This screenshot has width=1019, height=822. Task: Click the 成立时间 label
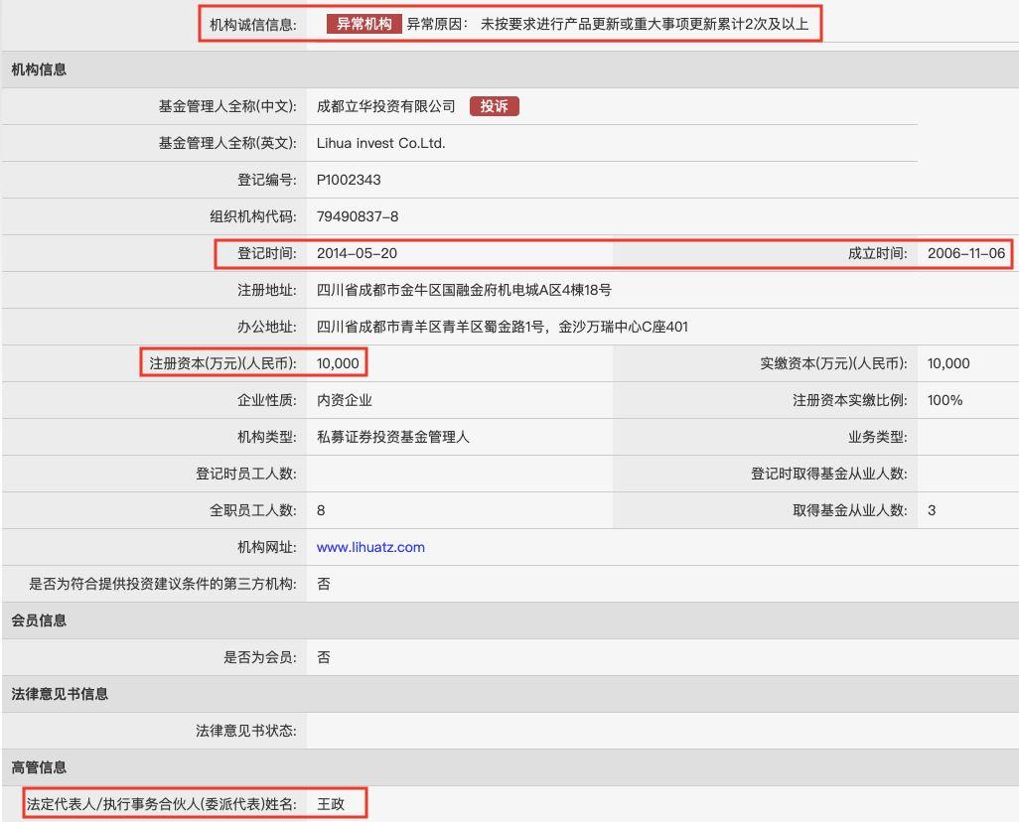point(878,253)
